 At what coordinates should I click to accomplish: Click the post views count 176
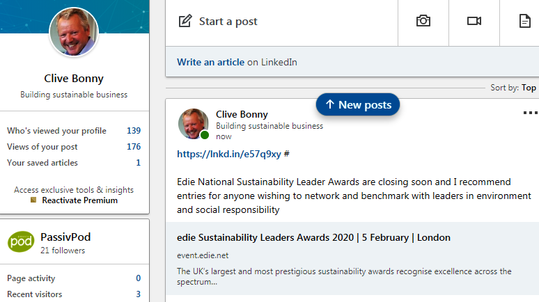(x=134, y=147)
